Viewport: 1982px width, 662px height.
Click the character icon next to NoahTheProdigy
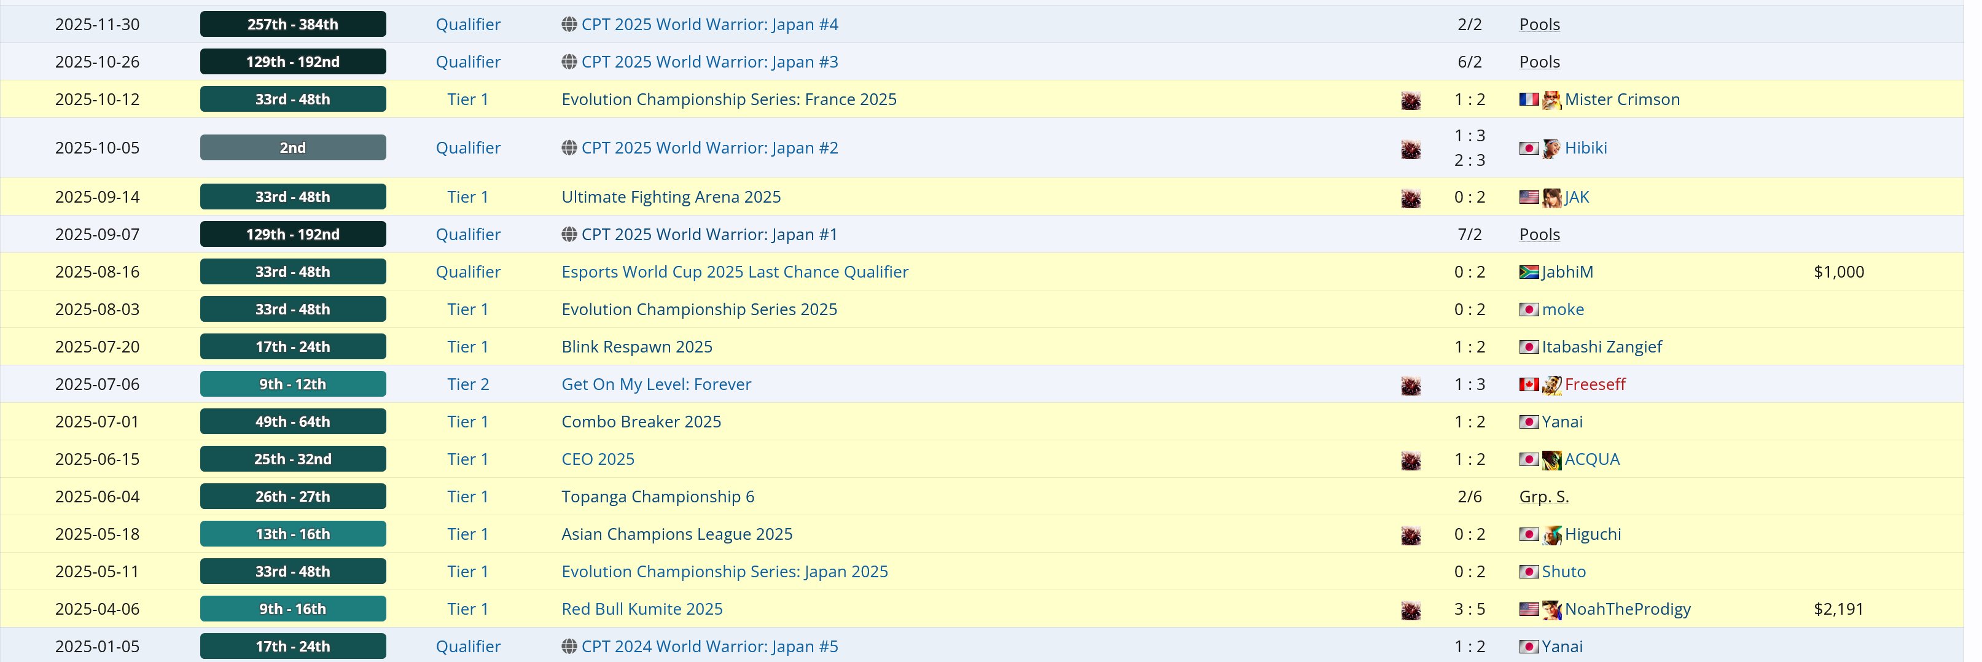pos(1551,610)
